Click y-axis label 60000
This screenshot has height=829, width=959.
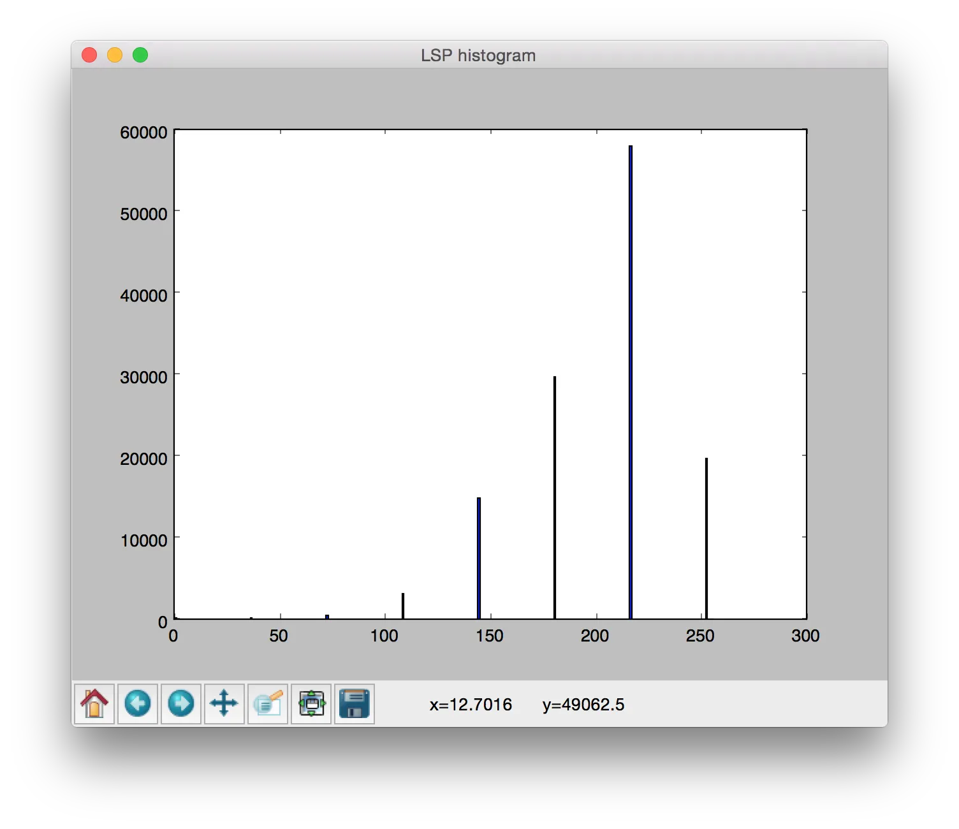(x=143, y=133)
